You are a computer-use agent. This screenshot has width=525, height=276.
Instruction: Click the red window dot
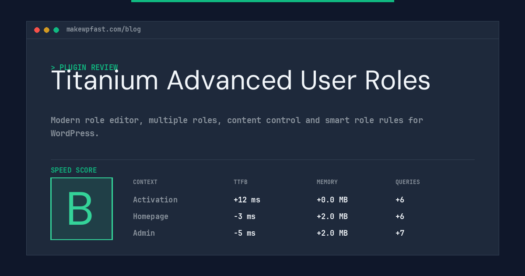[37, 30]
